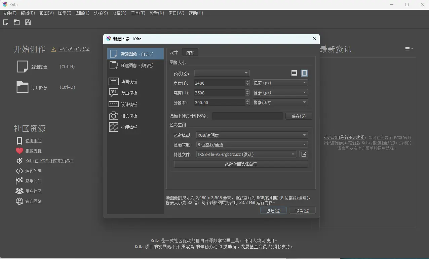
Task: Choose 漫画模板 template category
Action: click(x=135, y=93)
